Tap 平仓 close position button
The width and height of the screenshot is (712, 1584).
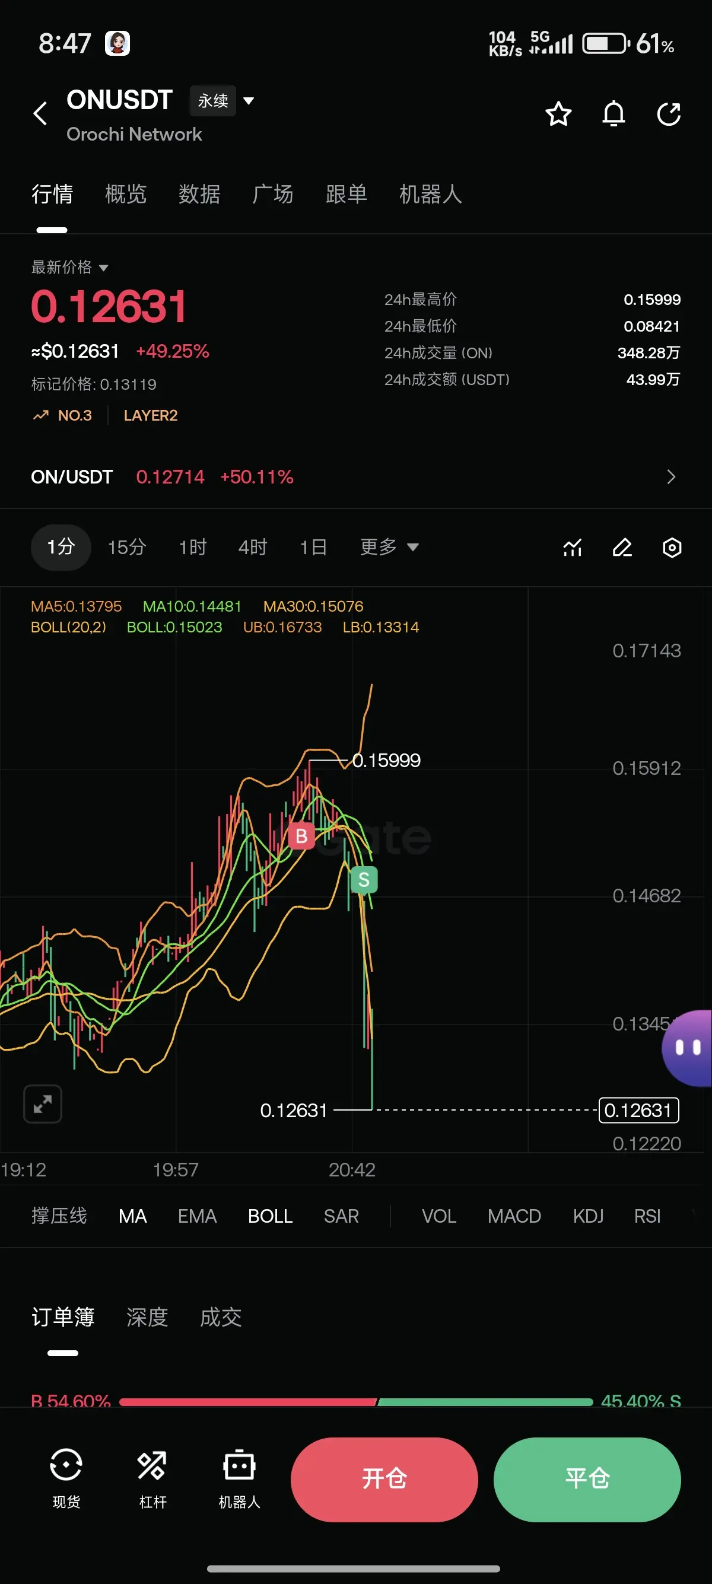pyautogui.click(x=587, y=1479)
